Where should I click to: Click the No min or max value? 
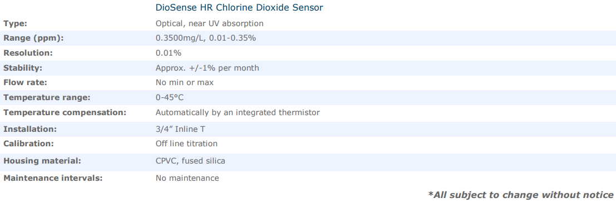pos(185,83)
